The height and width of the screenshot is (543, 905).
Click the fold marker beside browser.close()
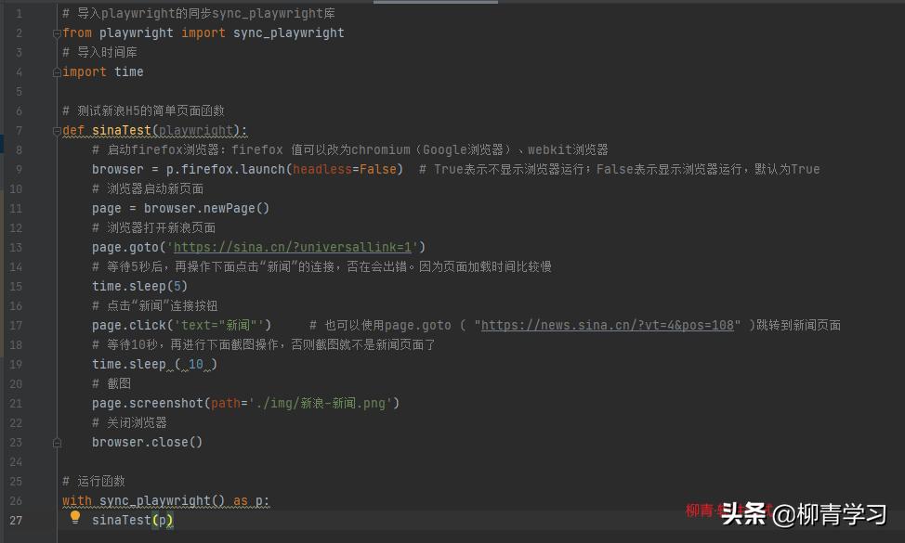(57, 442)
